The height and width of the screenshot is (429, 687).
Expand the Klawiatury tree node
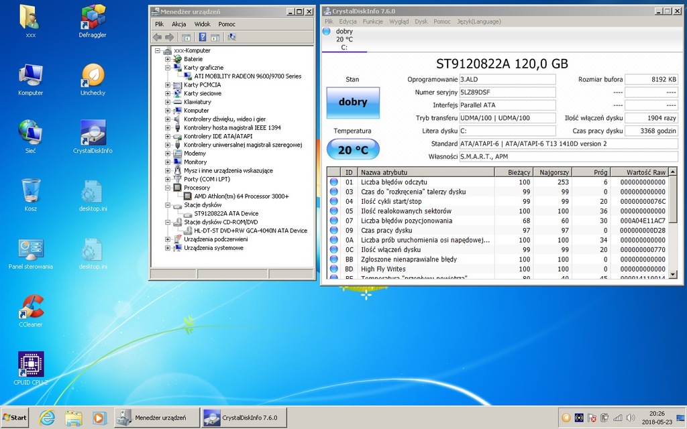(x=167, y=102)
